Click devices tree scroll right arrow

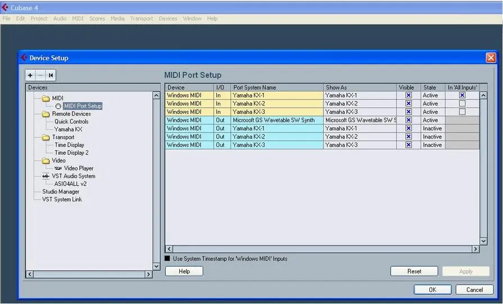click(x=148, y=274)
